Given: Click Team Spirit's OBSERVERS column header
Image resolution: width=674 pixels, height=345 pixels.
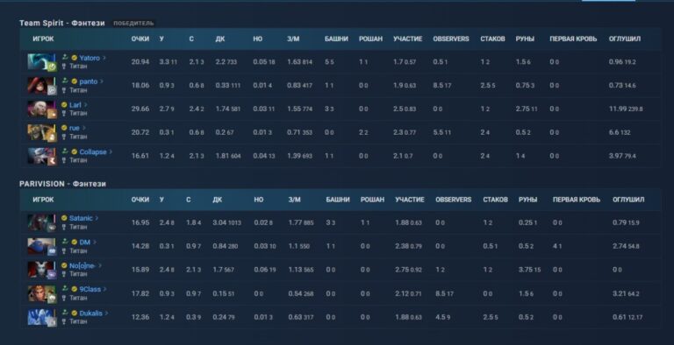Looking at the screenshot, I should pos(451,39).
